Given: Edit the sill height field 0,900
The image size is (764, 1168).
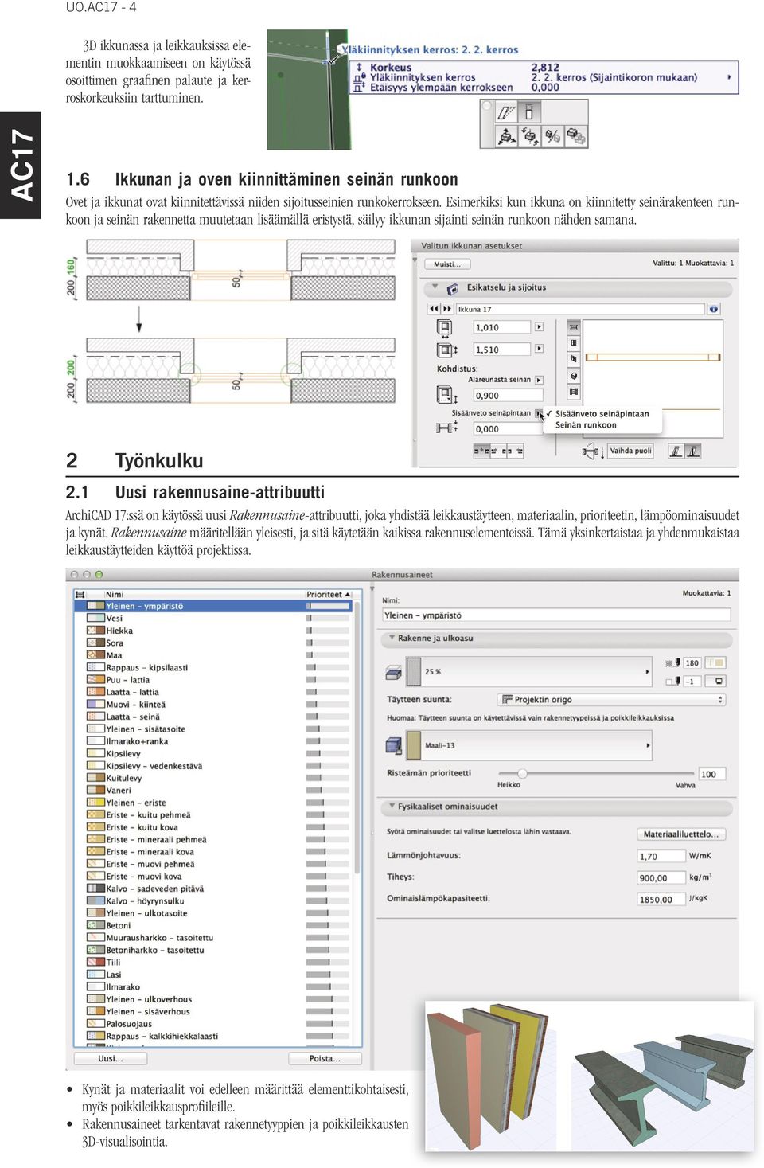Looking at the screenshot, I should (508, 396).
